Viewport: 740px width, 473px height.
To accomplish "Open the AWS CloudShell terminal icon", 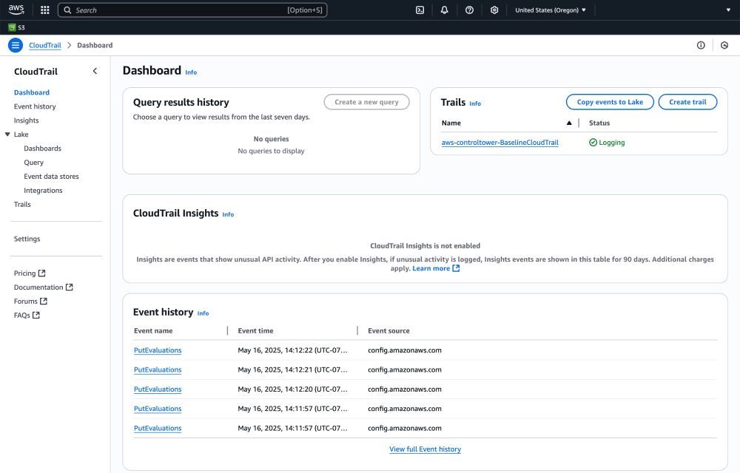I will point(420,10).
